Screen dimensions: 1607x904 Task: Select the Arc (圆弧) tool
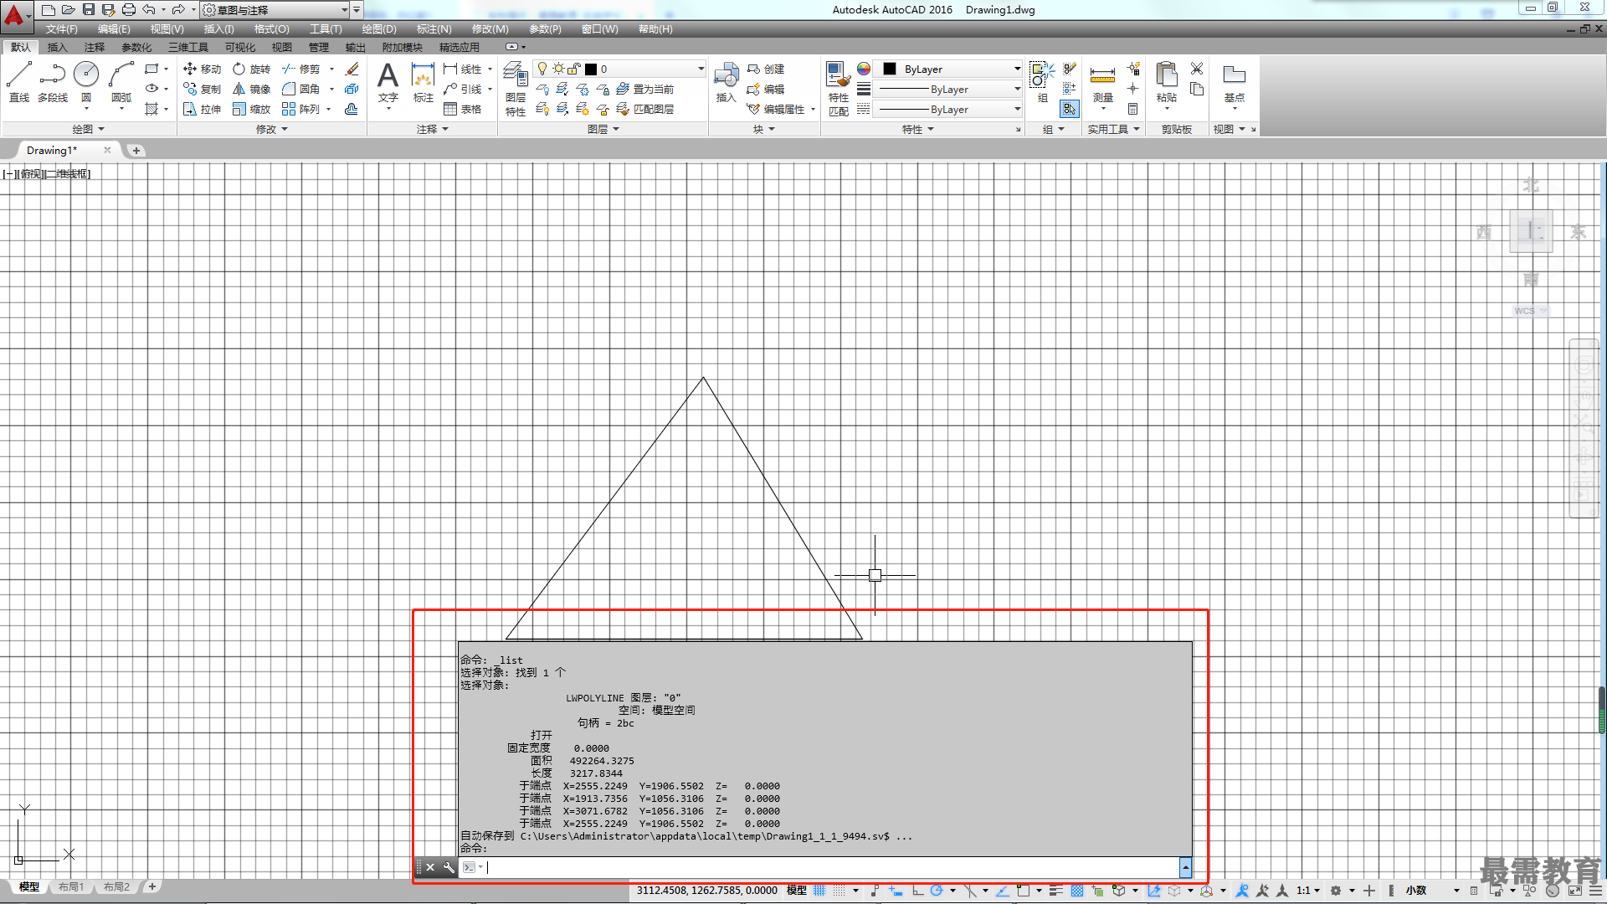tap(121, 82)
